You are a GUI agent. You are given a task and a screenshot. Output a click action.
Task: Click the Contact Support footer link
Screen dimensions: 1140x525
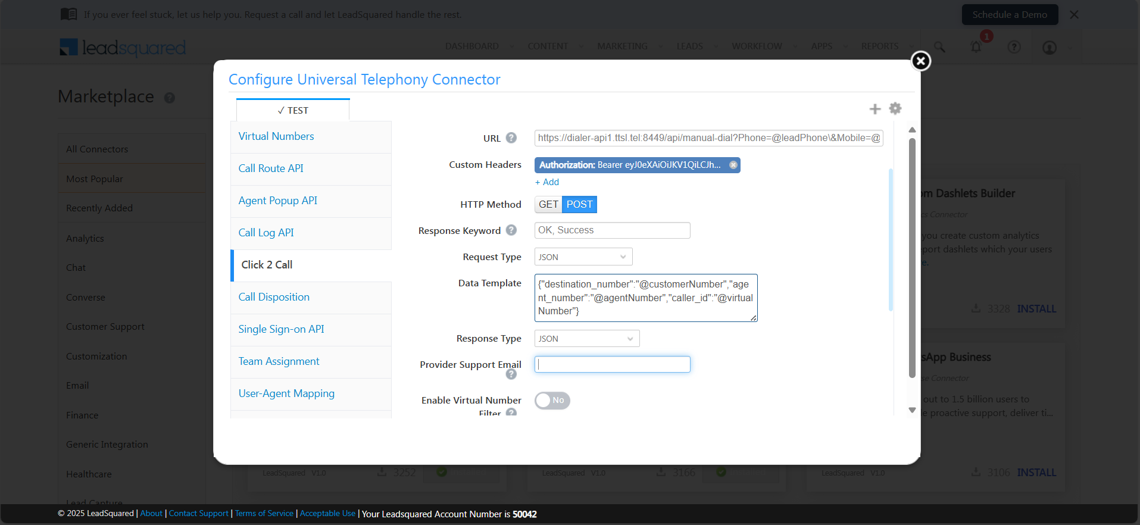(198, 514)
